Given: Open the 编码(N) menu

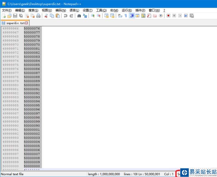Looking at the screenshot, I should (x=61, y=10).
